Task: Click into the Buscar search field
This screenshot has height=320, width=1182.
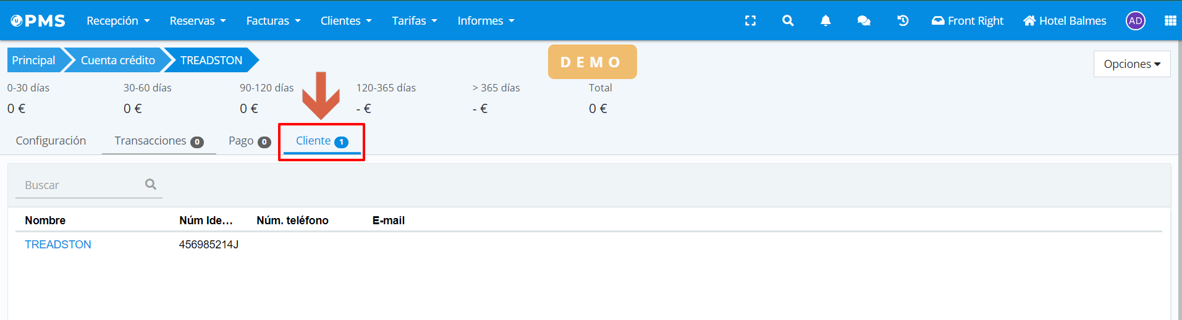Action: (x=80, y=185)
